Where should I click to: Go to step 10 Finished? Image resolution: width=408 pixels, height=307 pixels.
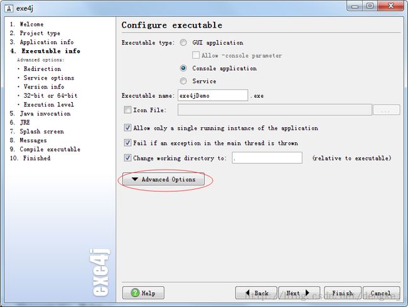click(30, 158)
